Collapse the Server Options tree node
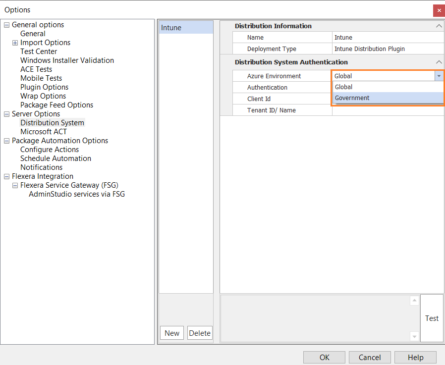445x365 pixels. tap(6, 114)
